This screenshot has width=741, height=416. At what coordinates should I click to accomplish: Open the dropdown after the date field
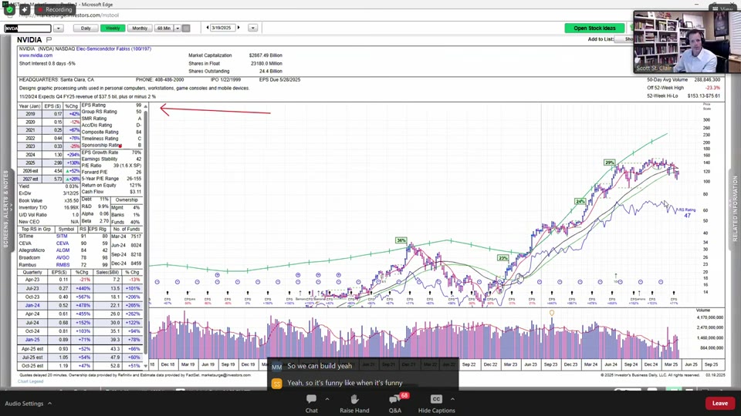[x=253, y=29]
